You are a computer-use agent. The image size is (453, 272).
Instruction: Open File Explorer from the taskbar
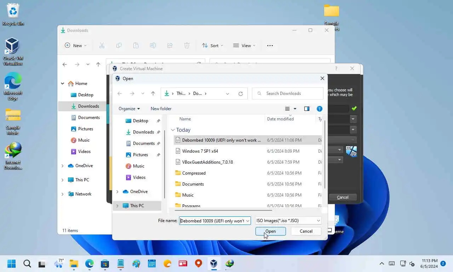coord(74,263)
